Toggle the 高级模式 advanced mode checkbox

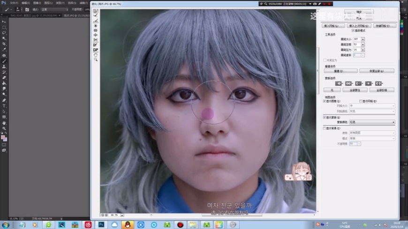pos(353,30)
